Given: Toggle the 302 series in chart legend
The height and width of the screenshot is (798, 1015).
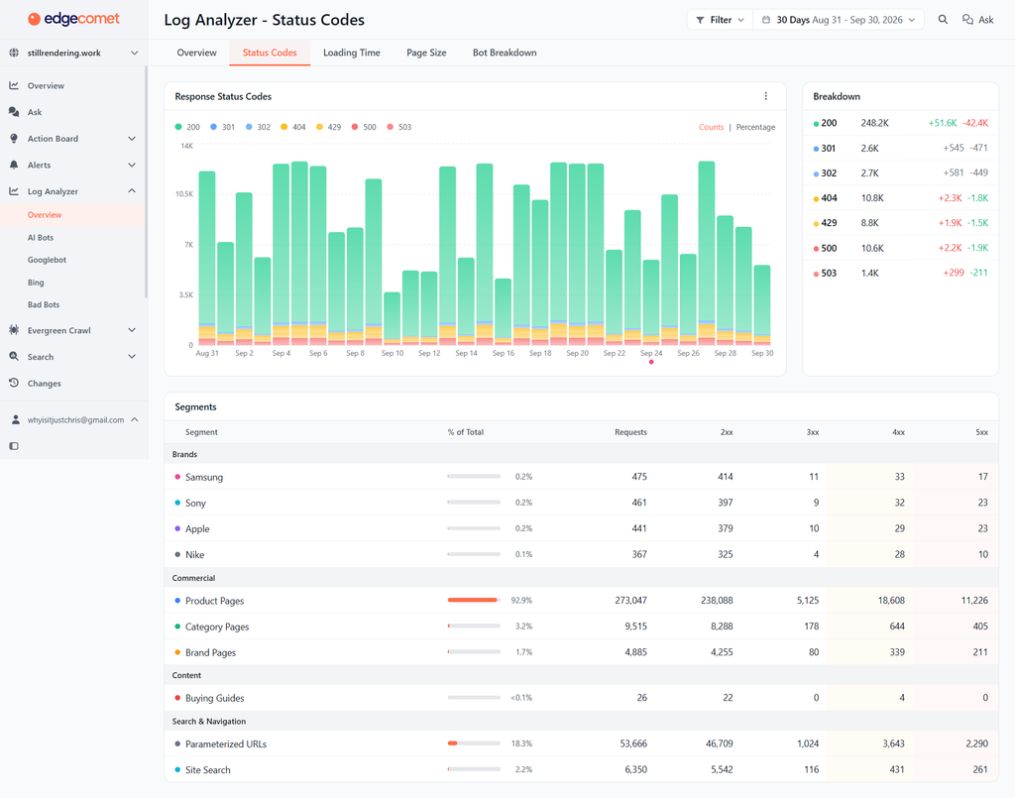Looking at the screenshot, I should [x=258, y=127].
